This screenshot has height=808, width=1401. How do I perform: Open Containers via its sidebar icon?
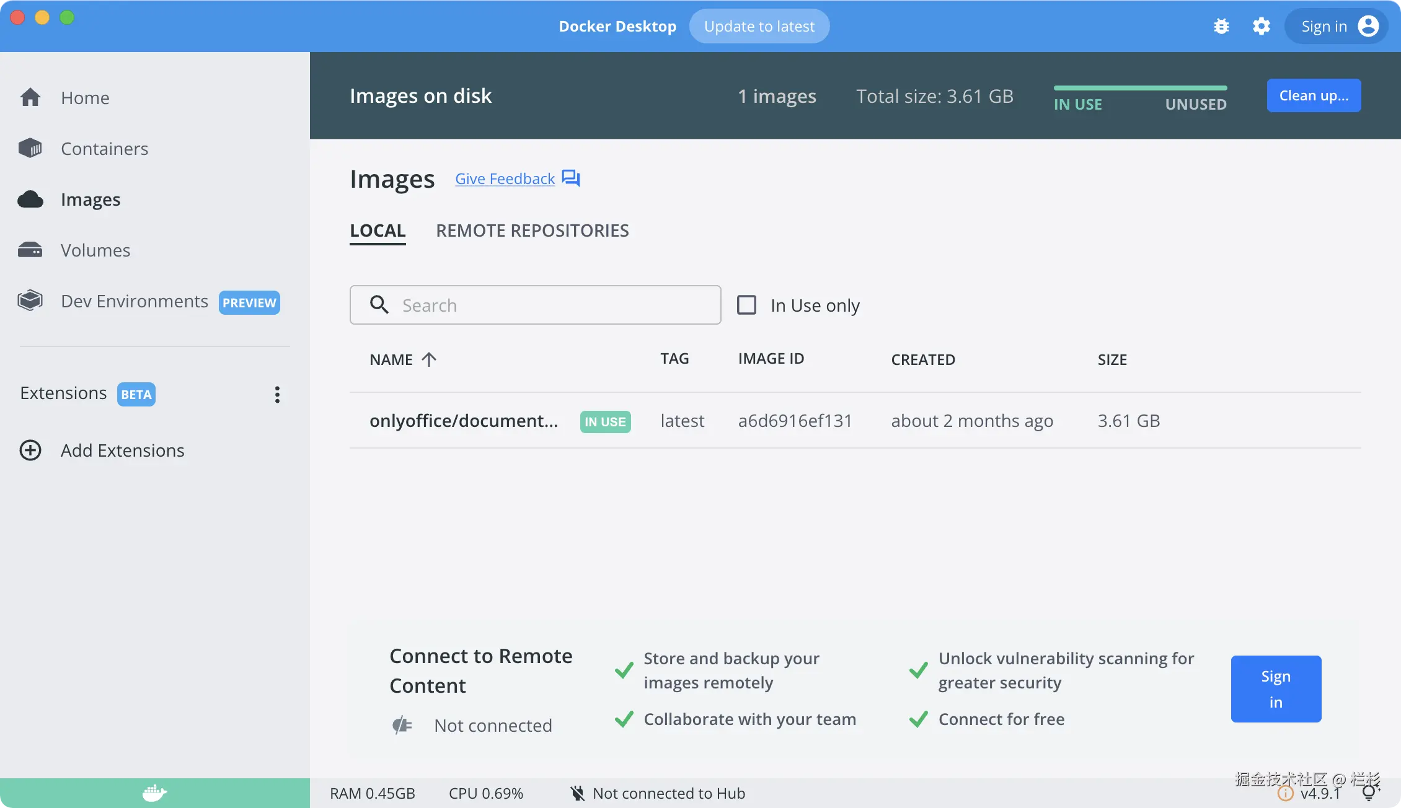click(x=30, y=149)
